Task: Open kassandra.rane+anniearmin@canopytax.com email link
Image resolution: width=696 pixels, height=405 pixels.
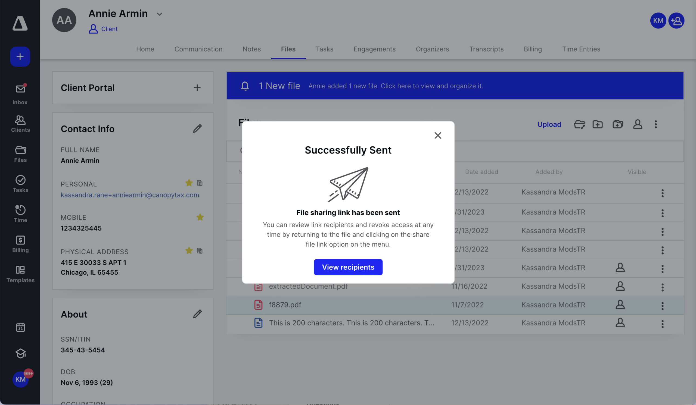Action: click(130, 195)
